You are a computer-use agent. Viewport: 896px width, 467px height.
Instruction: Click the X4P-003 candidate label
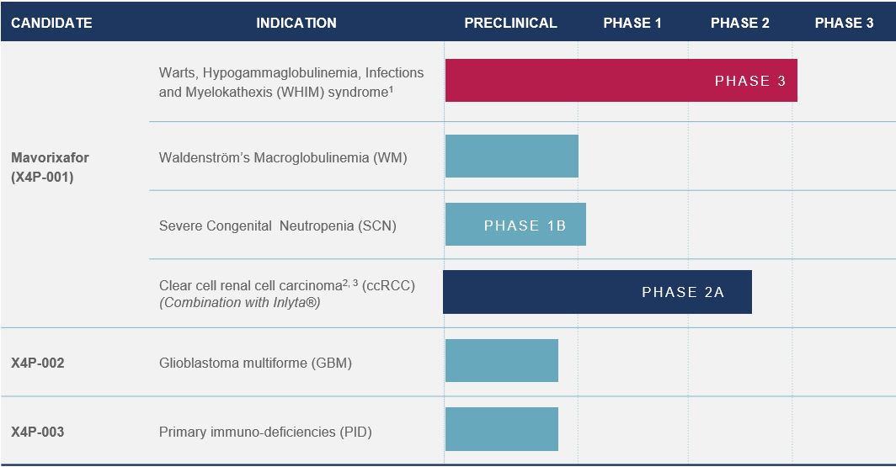38,432
